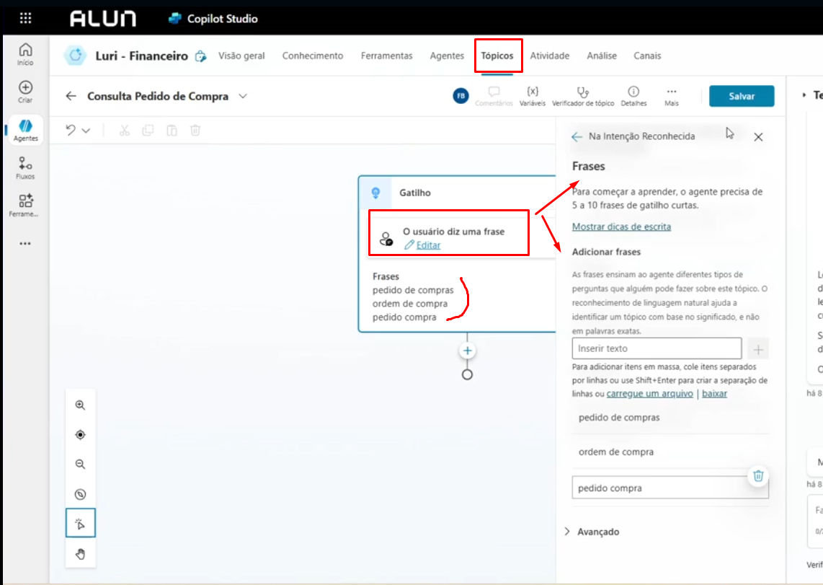The image size is (823, 585).
Task: Open the undo history dropdown
Action: [x=84, y=130]
